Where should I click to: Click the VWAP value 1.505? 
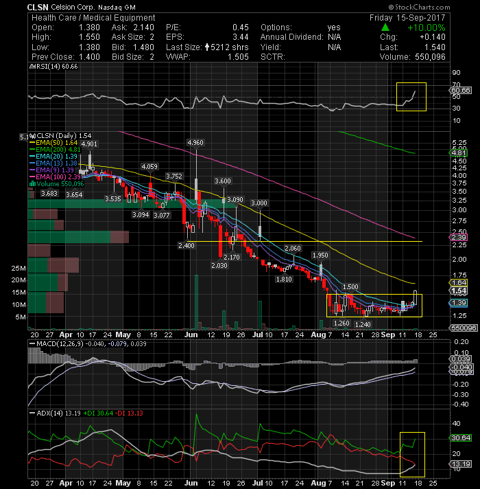point(238,57)
